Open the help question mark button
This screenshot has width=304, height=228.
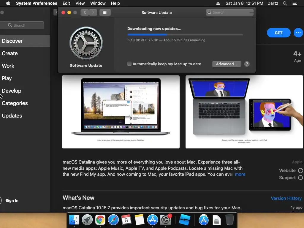[x=247, y=64]
